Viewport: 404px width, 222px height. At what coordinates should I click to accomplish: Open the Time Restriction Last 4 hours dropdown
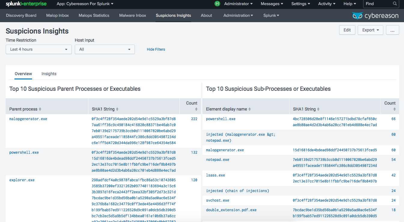click(x=39, y=49)
